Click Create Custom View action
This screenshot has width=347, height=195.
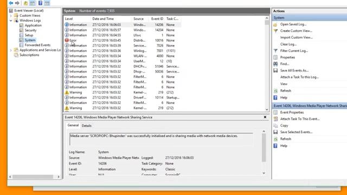pos(296,31)
